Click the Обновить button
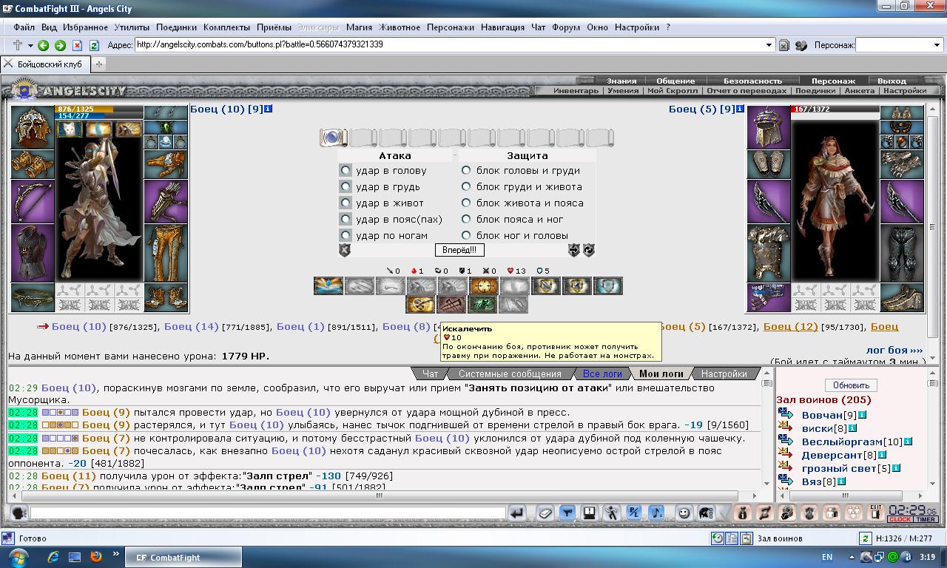The image size is (947, 568). coord(851,385)
